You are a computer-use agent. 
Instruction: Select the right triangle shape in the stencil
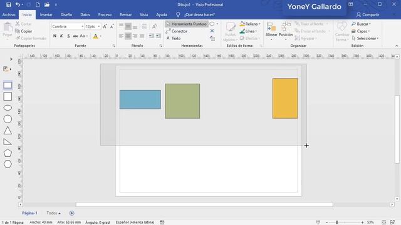[x=8, y=142]
